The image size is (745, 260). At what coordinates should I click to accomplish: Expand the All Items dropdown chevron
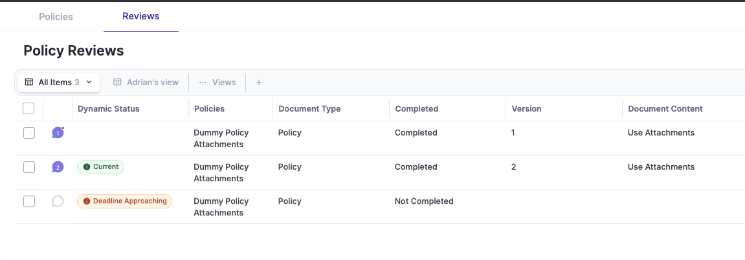coord(89,83)
